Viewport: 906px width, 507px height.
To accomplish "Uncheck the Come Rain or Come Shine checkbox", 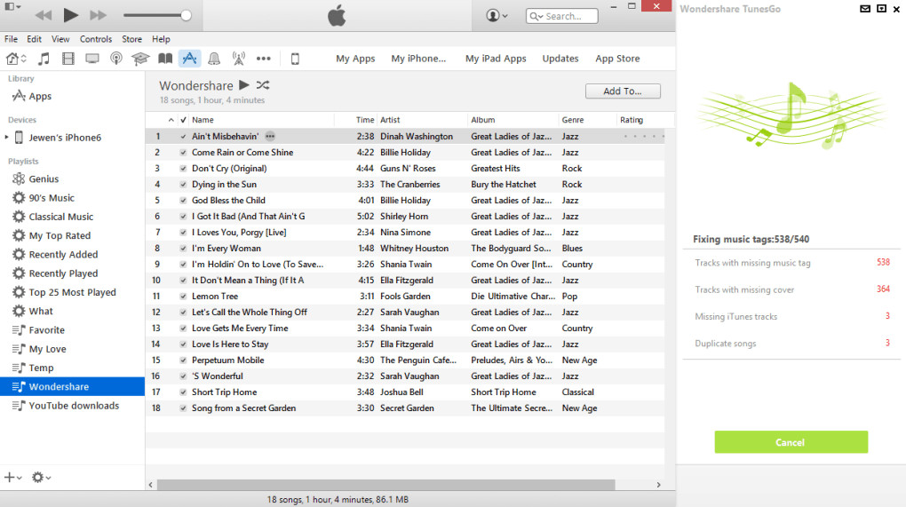I will point(183,153).
